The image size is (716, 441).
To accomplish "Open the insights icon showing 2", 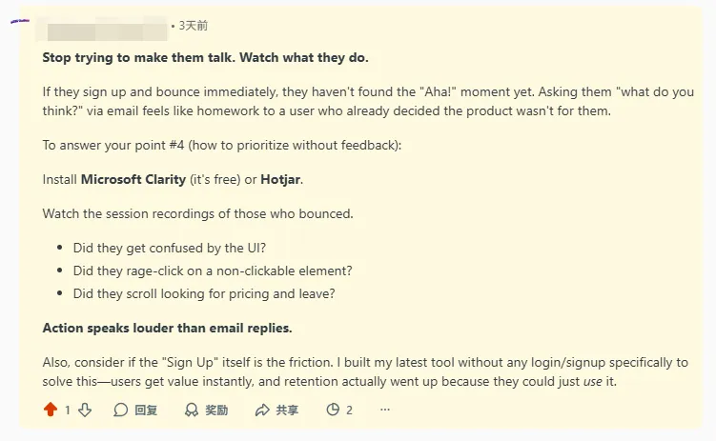I will [x=333, y=410].
